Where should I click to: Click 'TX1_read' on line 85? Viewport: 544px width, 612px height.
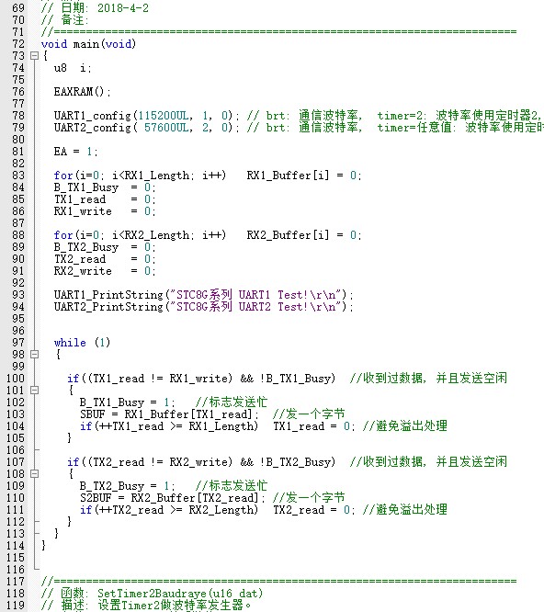[80, 199]
